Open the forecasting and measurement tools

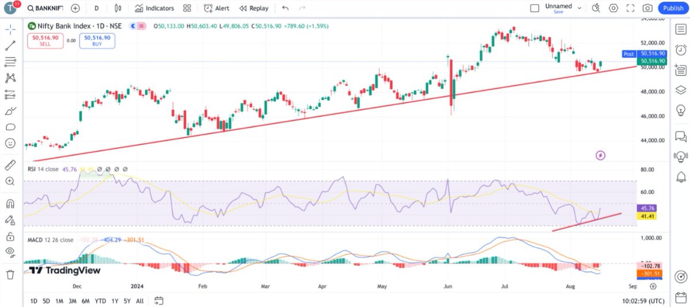click(10, 94)
